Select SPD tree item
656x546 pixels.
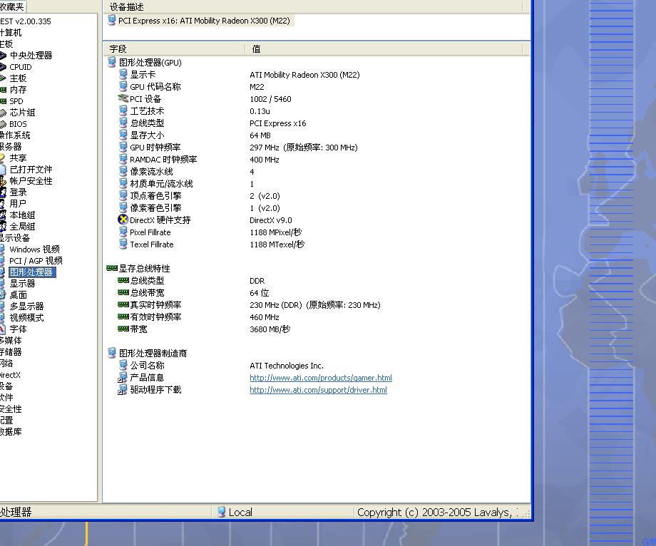point(16,101)
